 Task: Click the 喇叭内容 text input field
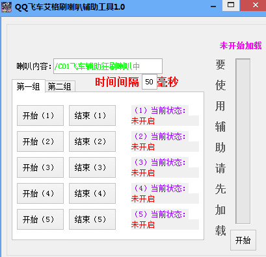coord(108,66)
